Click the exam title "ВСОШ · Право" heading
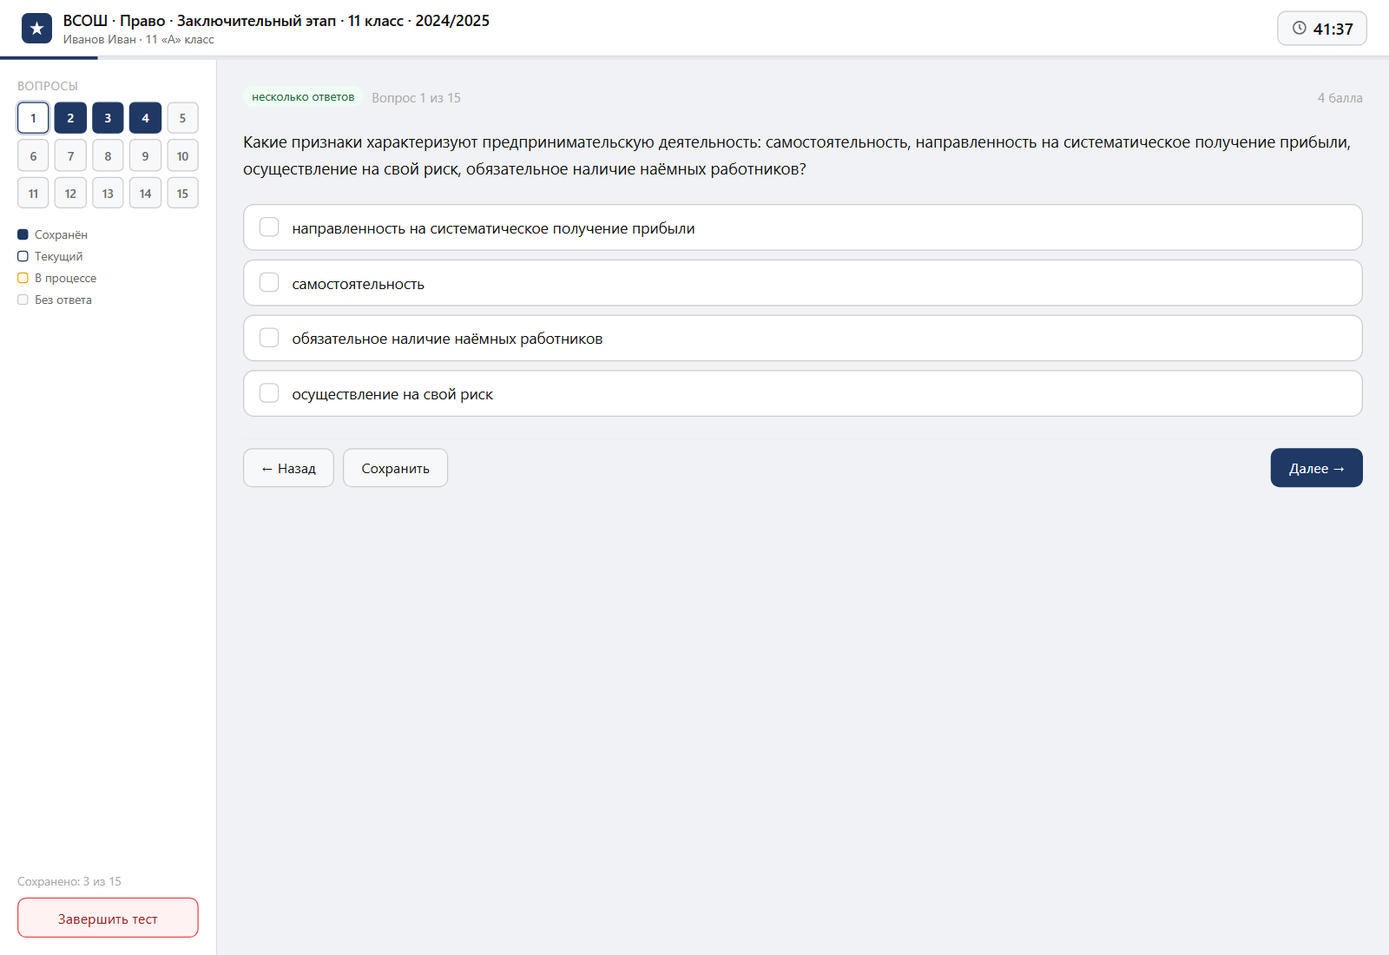1389x955 pixels. 276,21
